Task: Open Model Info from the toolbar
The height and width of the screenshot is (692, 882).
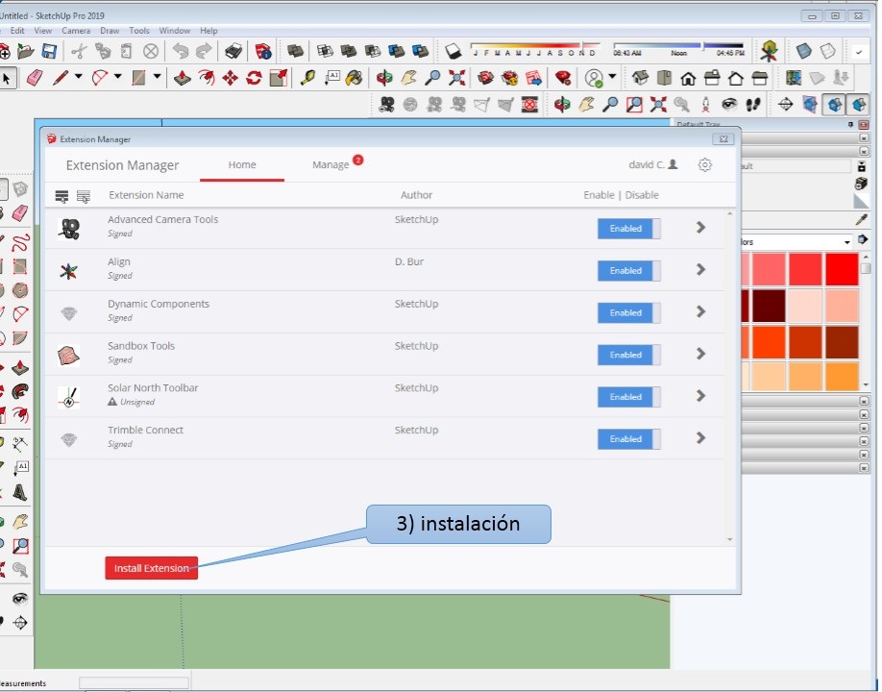Action: tap(262, 52)
